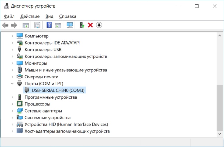224x147 pixels.
Task: Open the Действие menu
Action: pos(30,16)
